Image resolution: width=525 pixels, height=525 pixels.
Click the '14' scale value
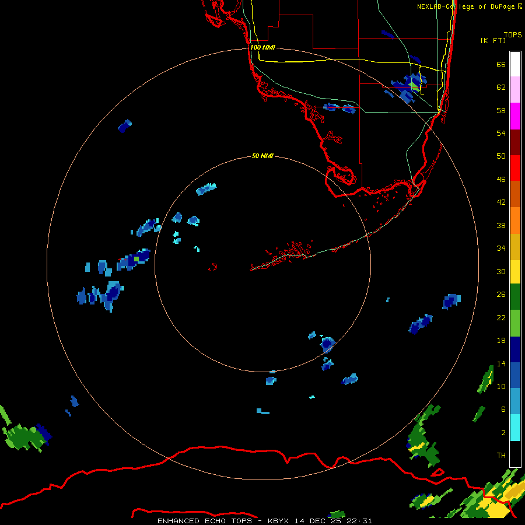pos(501,363)
